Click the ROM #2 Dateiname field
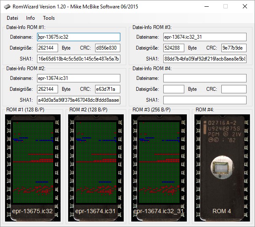The height and width of the screenshot is (227, 255). [x=79, y=78]
